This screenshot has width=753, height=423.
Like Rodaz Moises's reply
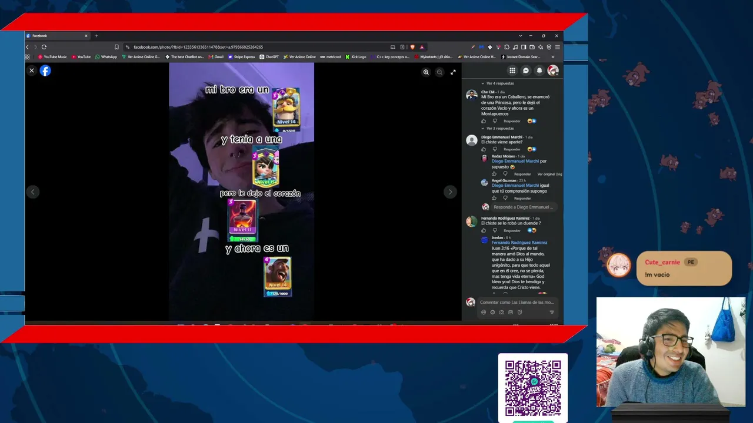(x=494, y=174)
